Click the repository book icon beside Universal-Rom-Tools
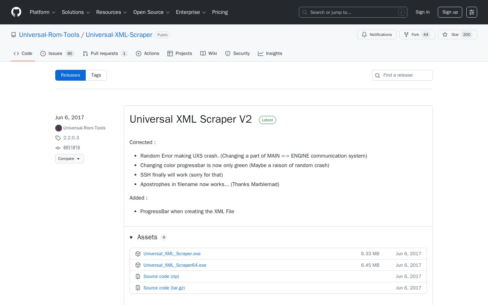Image resolution: width=488 pixels, height=305 pixels. coord(14,35)
